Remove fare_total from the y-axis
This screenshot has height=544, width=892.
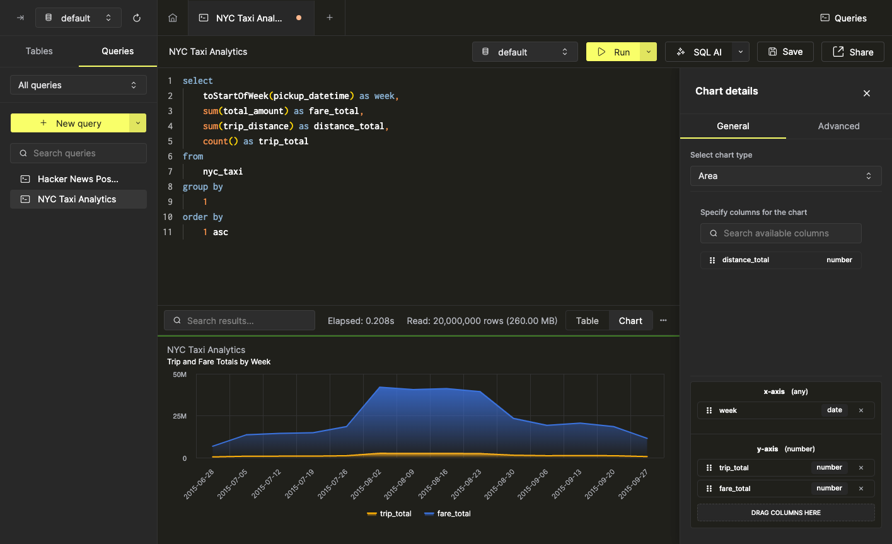tap(861, 489)
